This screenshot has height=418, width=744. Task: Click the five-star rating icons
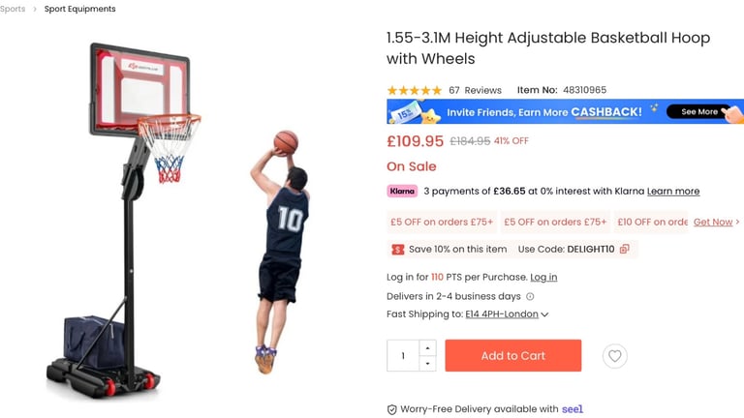click(x=415, y=90)
